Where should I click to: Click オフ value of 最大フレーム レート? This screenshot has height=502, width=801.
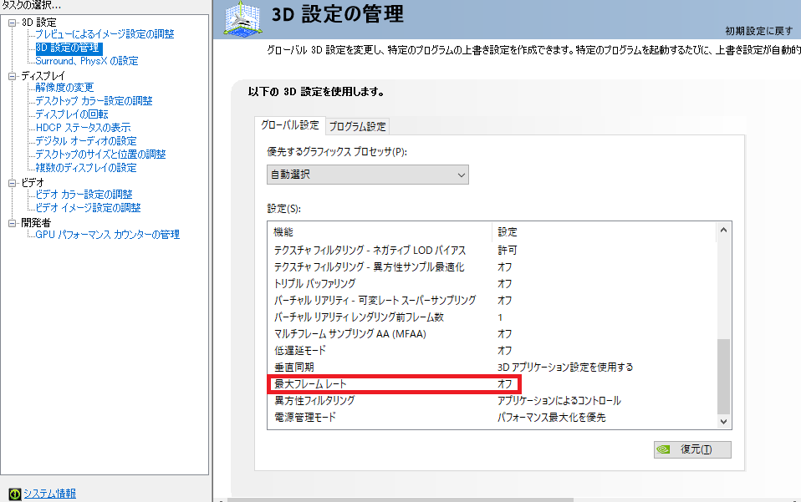(x=505, y=384)
